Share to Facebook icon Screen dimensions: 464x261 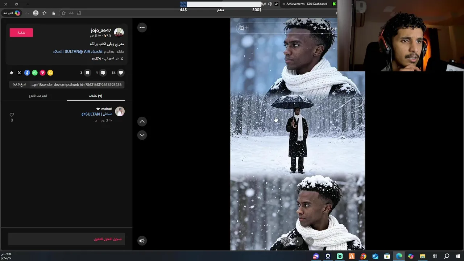click(27, 73)
